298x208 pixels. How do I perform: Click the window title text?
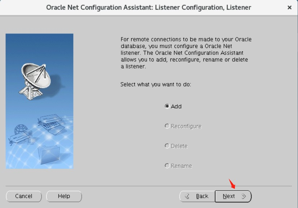(x=148, y=8)
